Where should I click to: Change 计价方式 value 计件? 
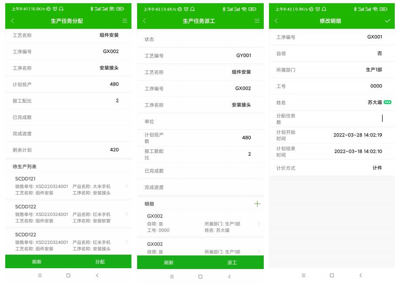click(377, 168)
